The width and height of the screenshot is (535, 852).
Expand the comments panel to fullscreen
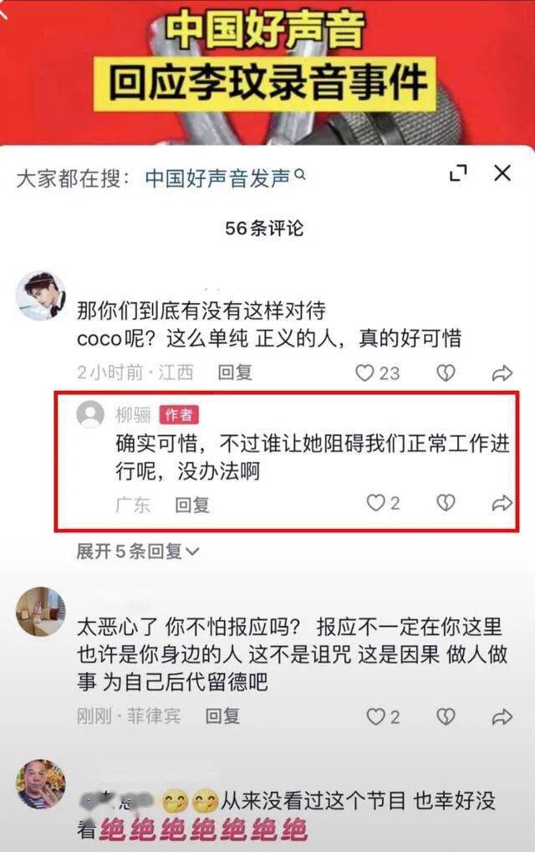pyautogui.click(x=458, y=173)
